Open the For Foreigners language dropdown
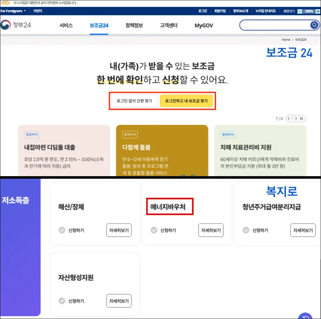Image resolution: width=321 pixels, height=319 pixels. tap(13, 11)
